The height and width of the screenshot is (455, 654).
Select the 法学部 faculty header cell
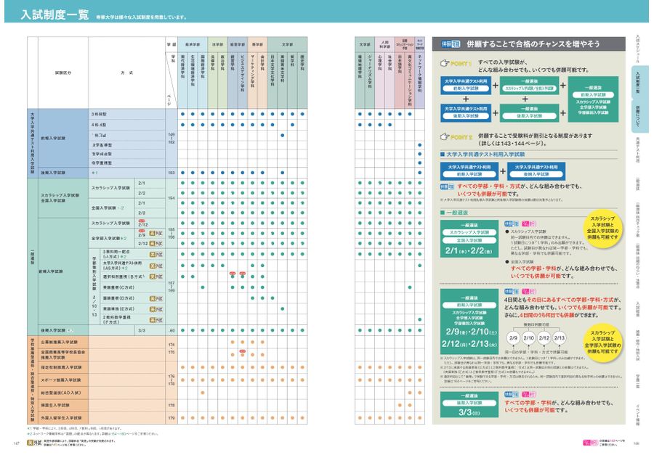pos(217,44)
